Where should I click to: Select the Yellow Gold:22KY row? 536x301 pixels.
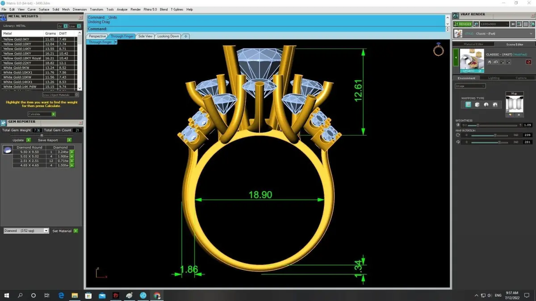[40, 63]
